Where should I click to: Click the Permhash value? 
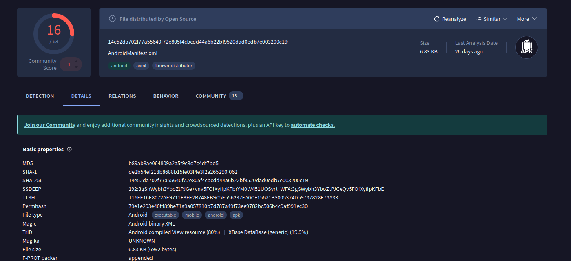pyautogui.click(x=218, y=206)
